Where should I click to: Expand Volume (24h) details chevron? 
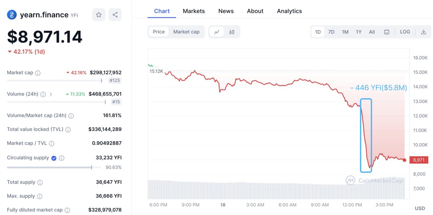51,94
